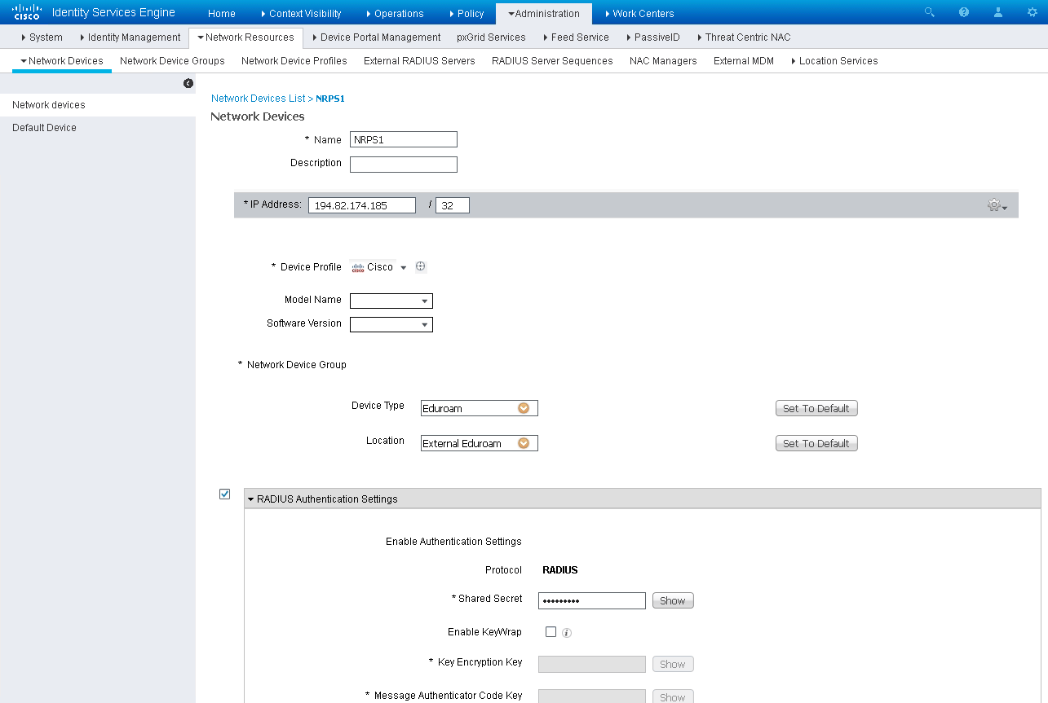Click disabled Show button for Key Encryption Key
The image size is (1048, 703).
pyautogui.click(x=673, y=664)
